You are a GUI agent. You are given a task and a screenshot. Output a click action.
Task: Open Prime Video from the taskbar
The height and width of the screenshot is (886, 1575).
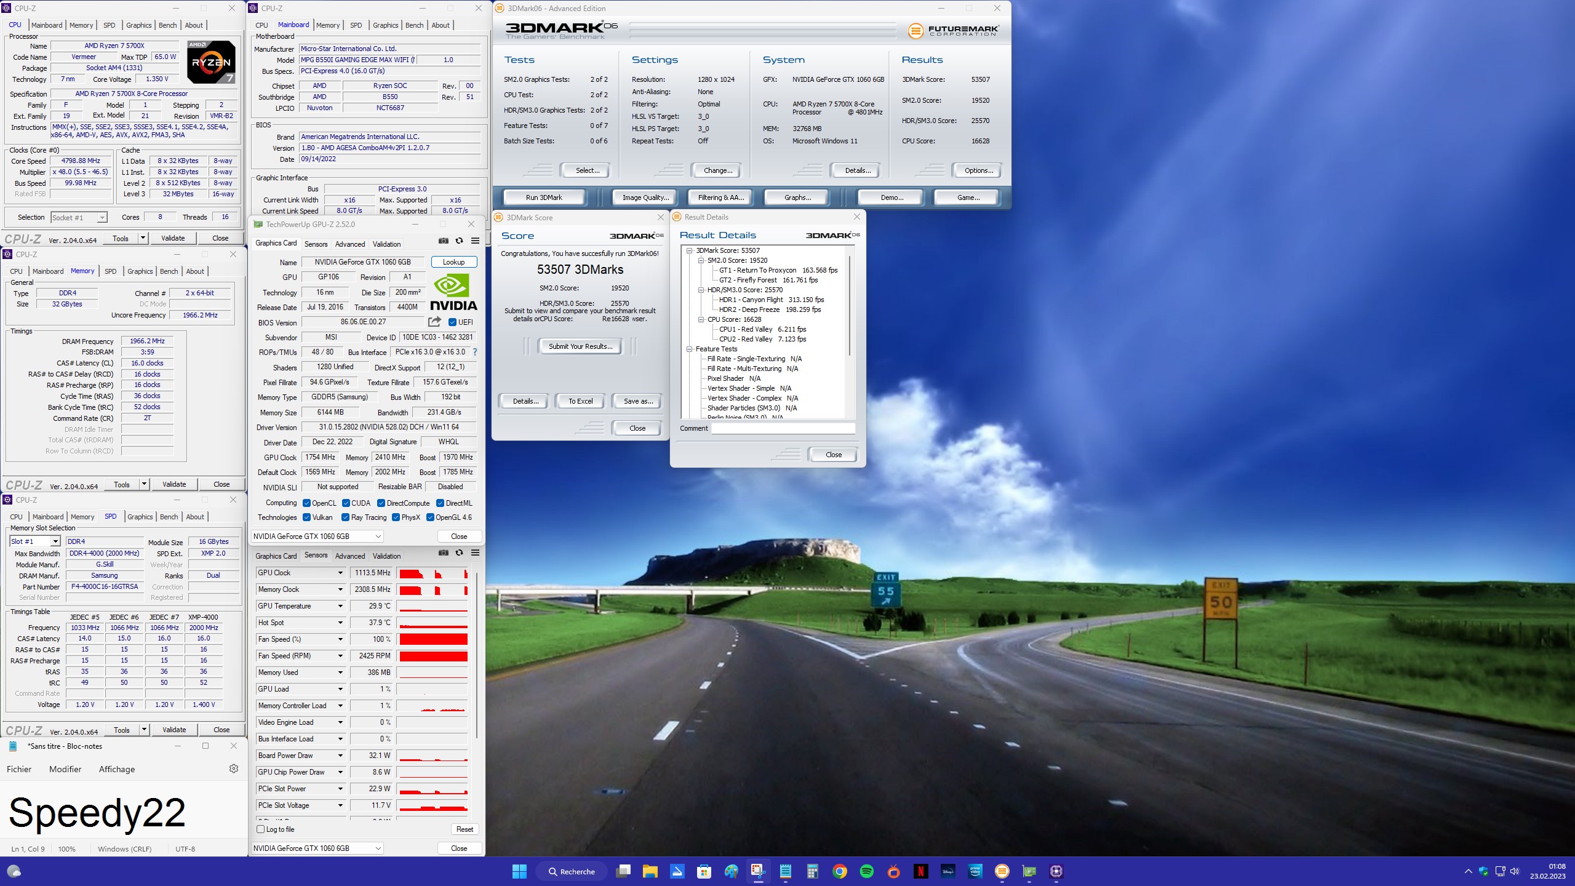coord(975,871)
